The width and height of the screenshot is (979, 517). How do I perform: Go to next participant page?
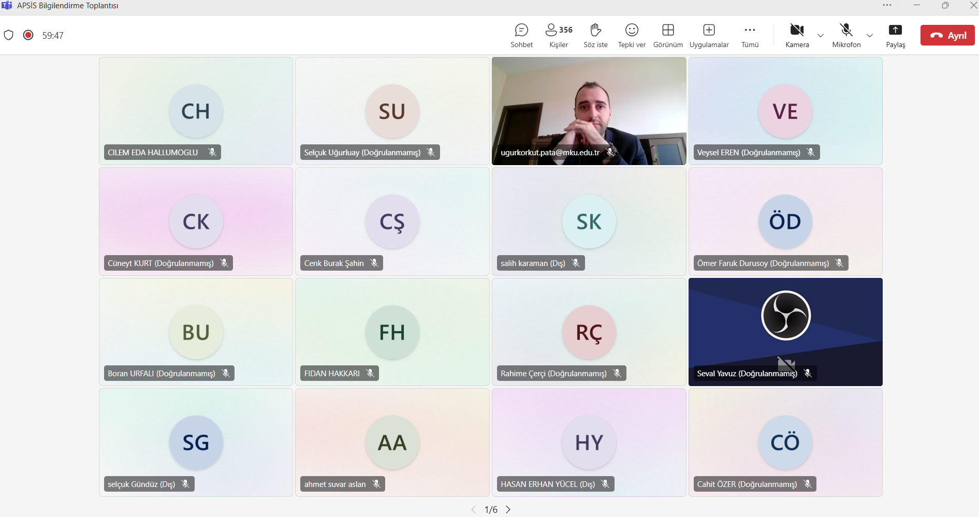(x=508, y=510)
